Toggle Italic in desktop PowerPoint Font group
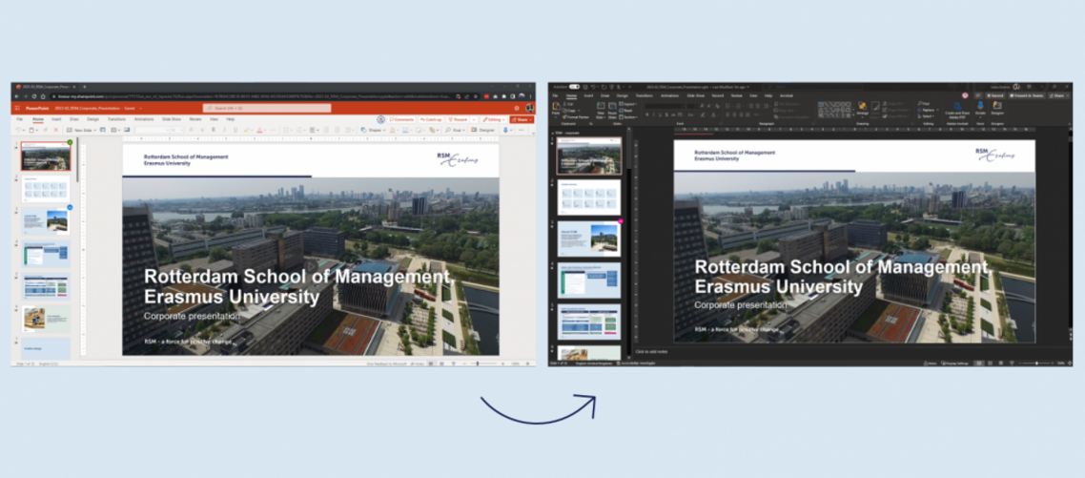 pos(654,114)
